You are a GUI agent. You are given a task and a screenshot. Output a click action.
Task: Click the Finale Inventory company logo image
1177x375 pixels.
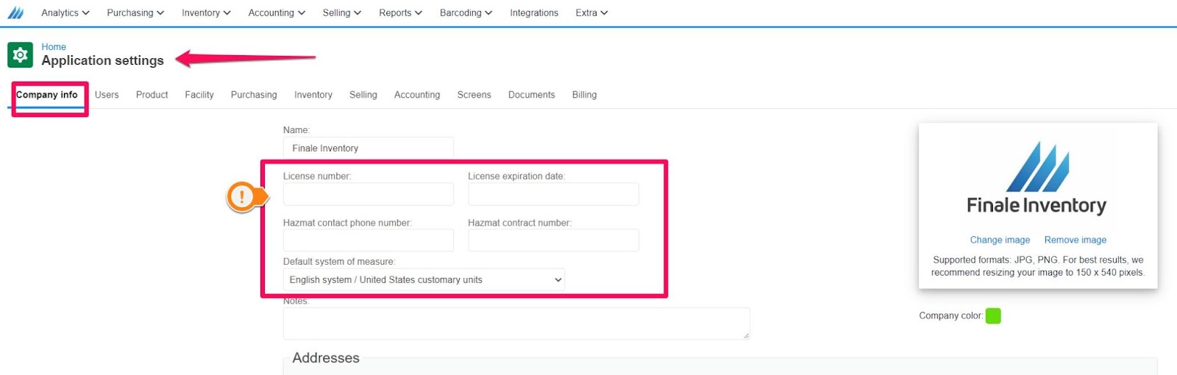point(1037,178)
